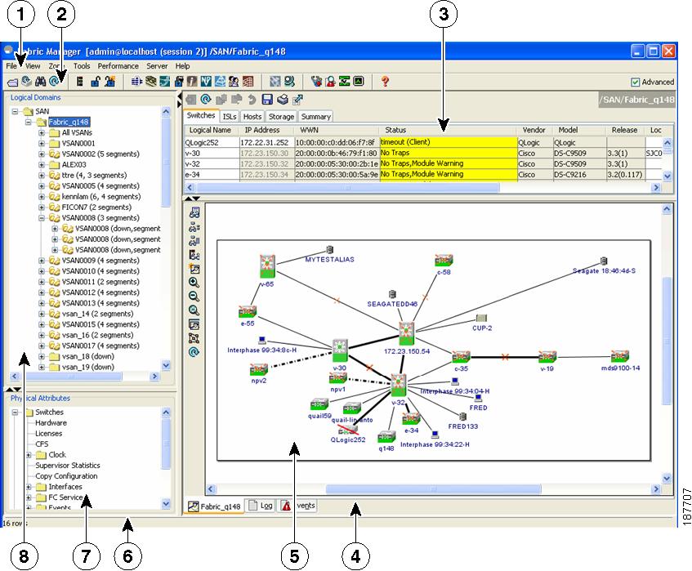Click the mds9100-14 switch on the map
Screen dimensions: 692x571
point(619,356)
